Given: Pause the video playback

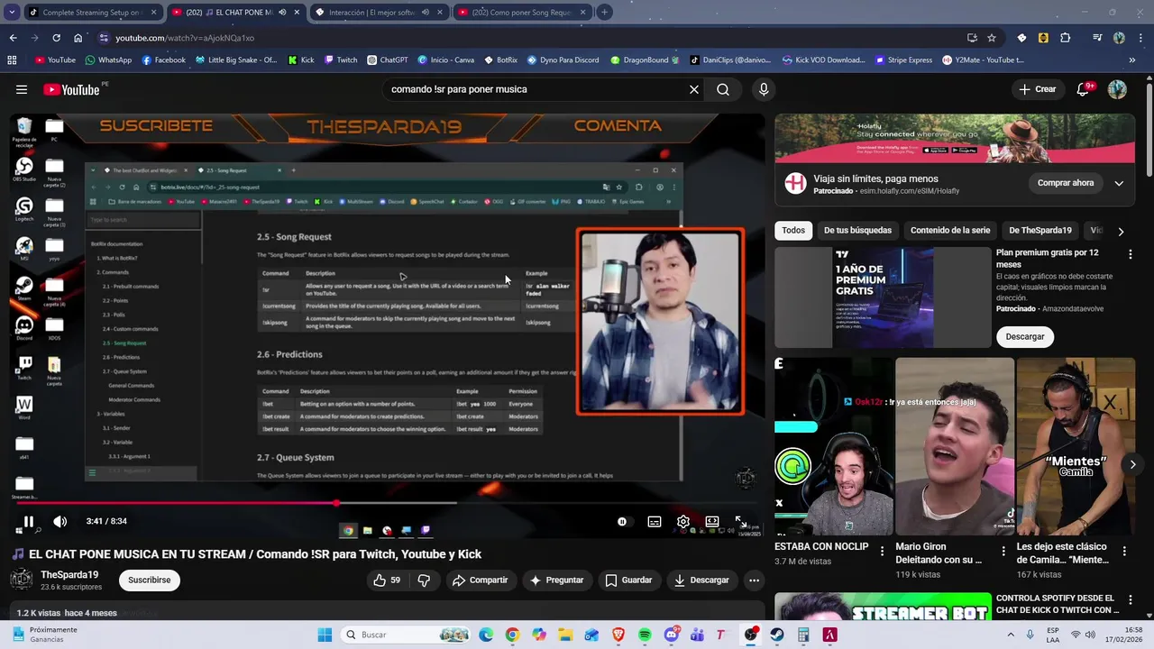Looking at the screenshot, I should pyautogui.click(x=28, y=521).
